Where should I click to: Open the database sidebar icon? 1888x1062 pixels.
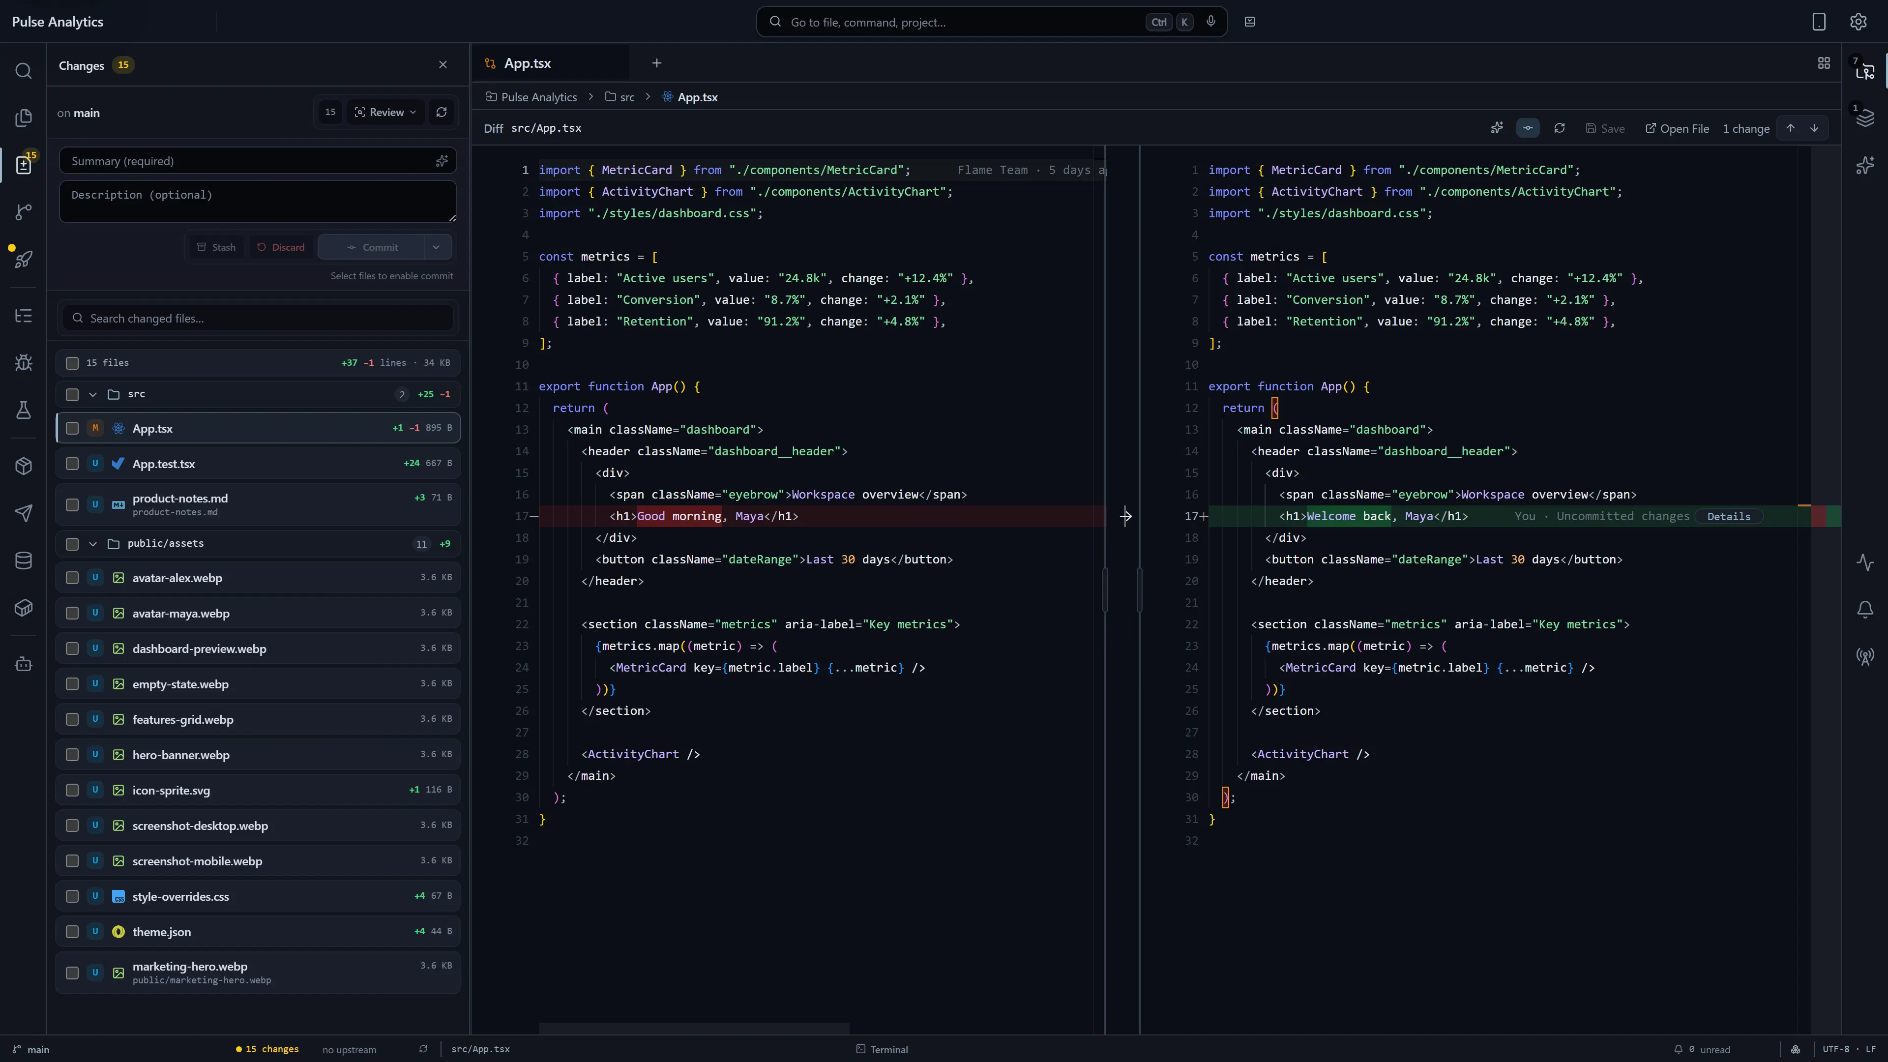tap(24, 560)
